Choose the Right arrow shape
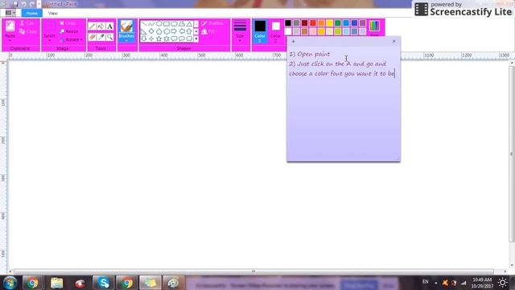 pyautogui.click(x=174, y=31)
